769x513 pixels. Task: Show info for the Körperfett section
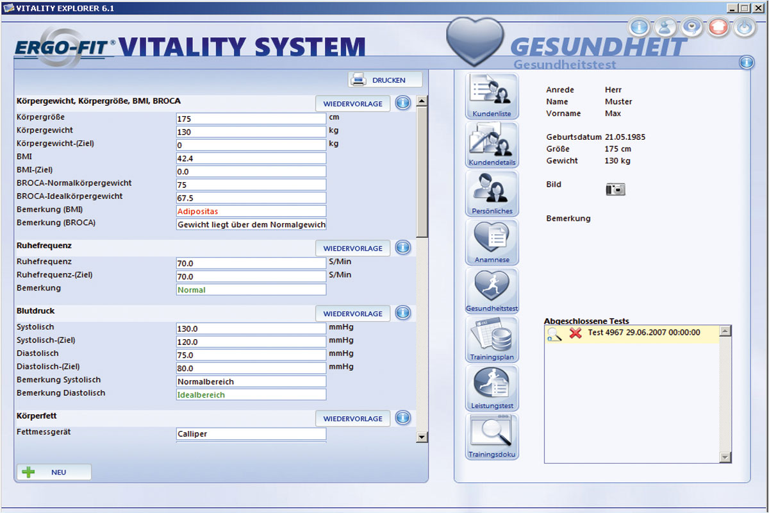(402, 418)
